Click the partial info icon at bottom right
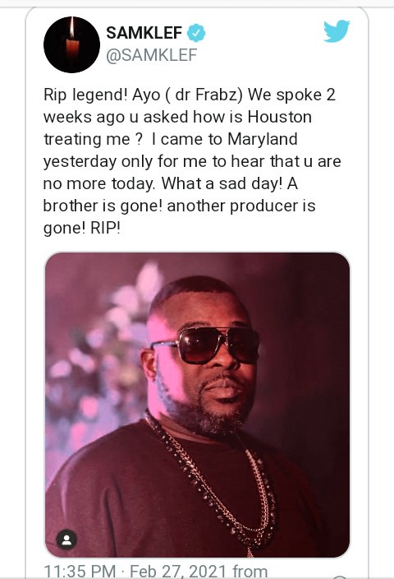This screenshot has width=394, height=579. point(341,577)
